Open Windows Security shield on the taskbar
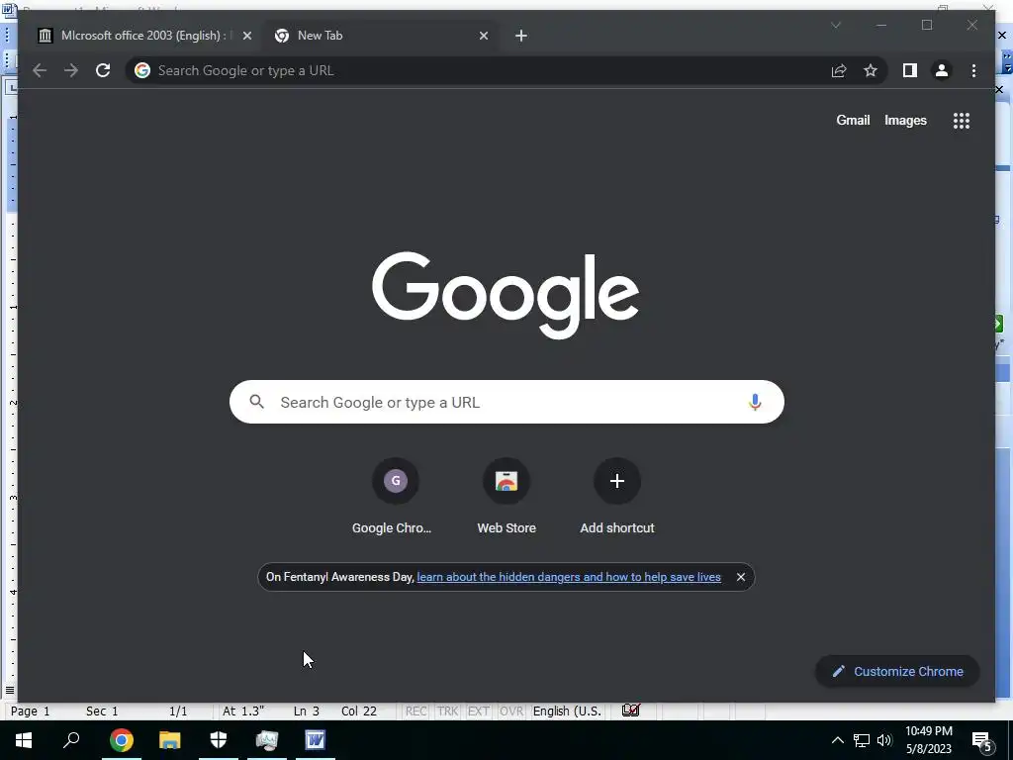The image size is (1013, 760). (219, 740)
